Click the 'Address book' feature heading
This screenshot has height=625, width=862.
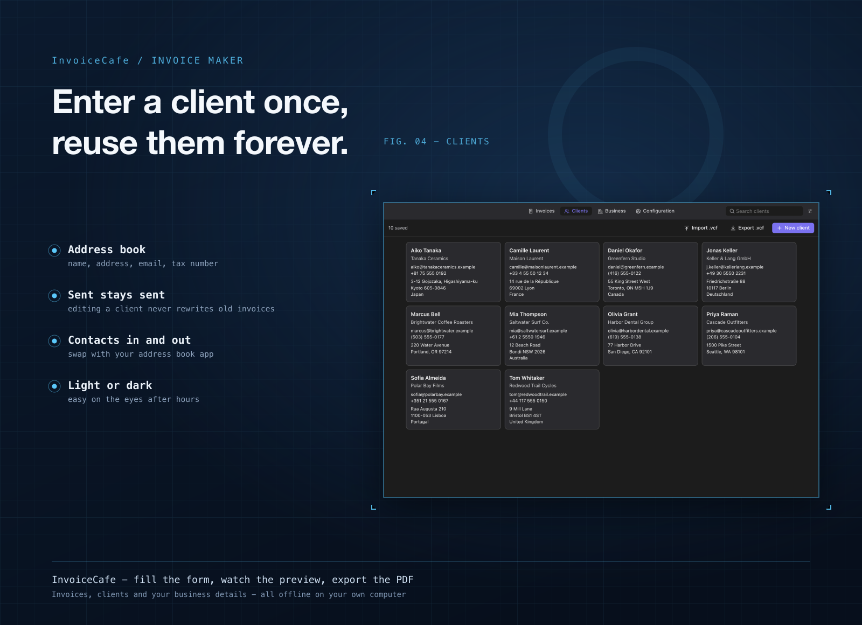(107, 249)
